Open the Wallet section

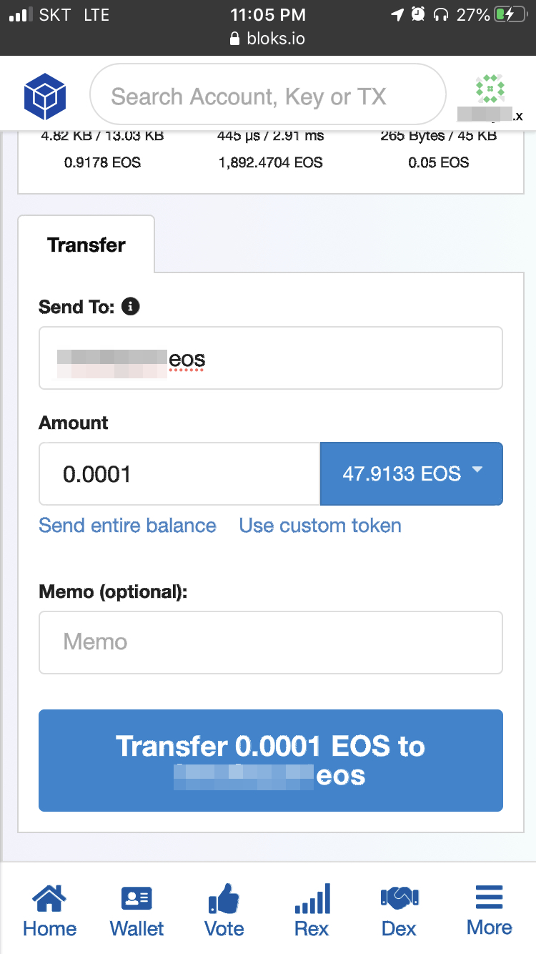click(x=137, y=910)
